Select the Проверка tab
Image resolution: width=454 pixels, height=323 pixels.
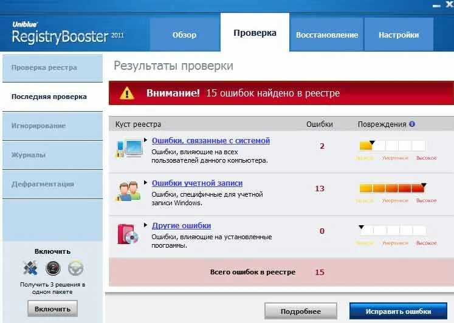[255, 32]
